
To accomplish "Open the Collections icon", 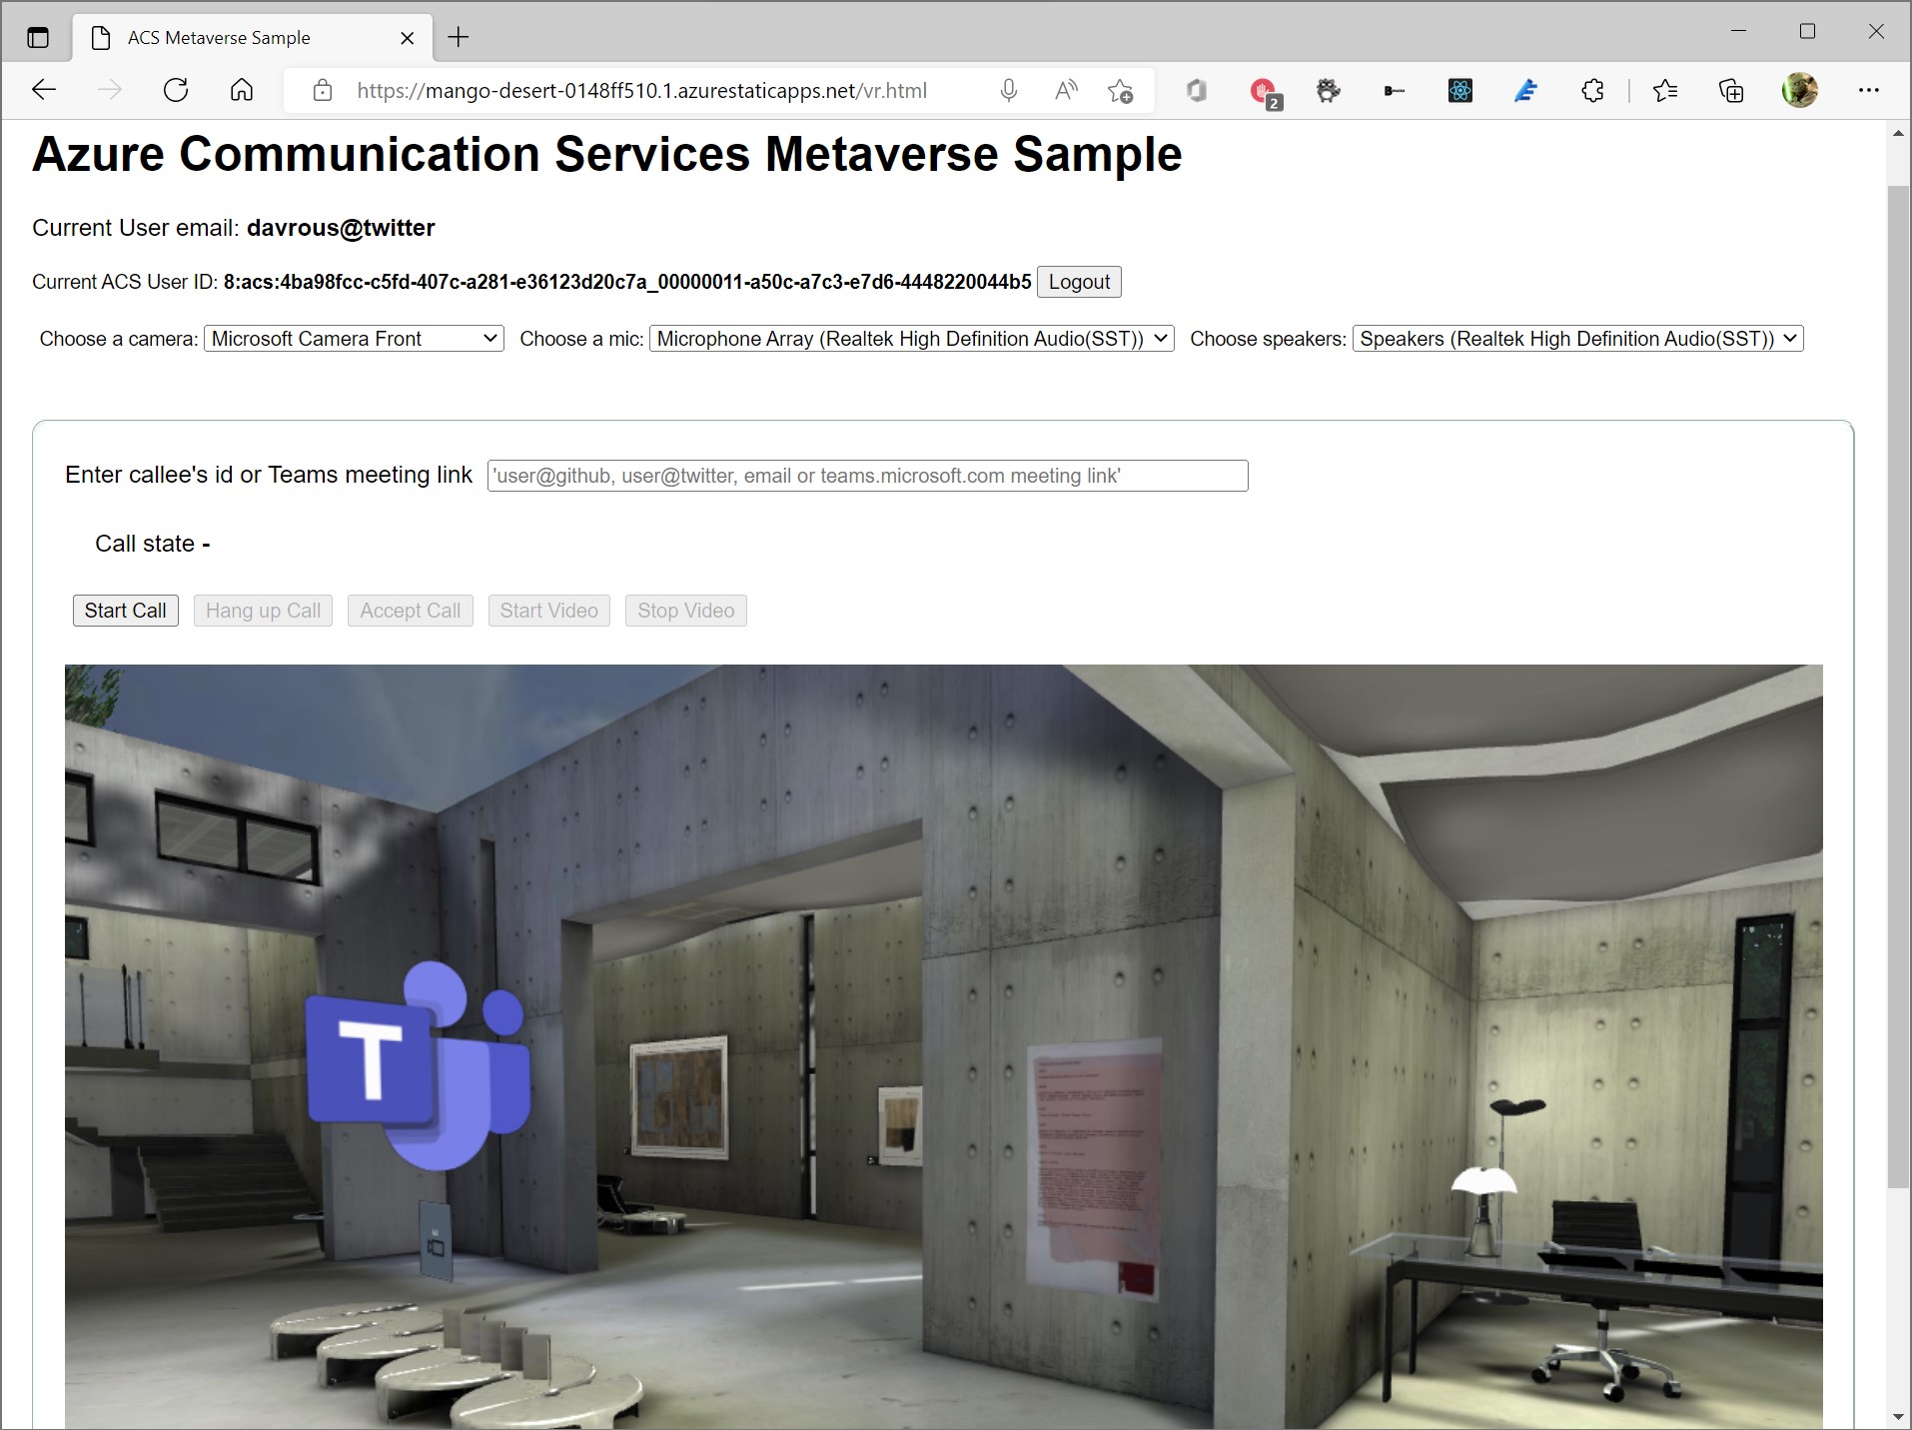I will click(x=1731, y=91).
